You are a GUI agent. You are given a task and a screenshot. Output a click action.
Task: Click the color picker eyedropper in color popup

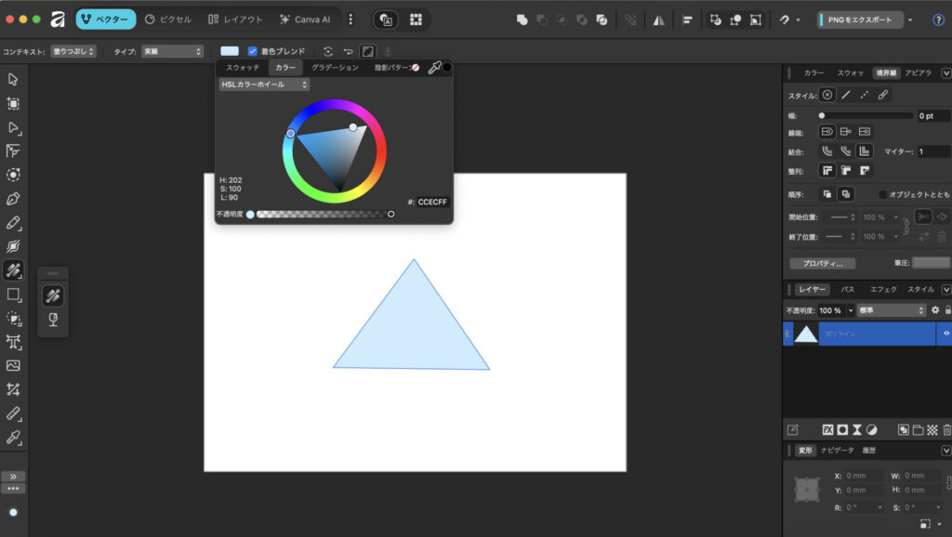pyautogui.click(x=433, y=67)
